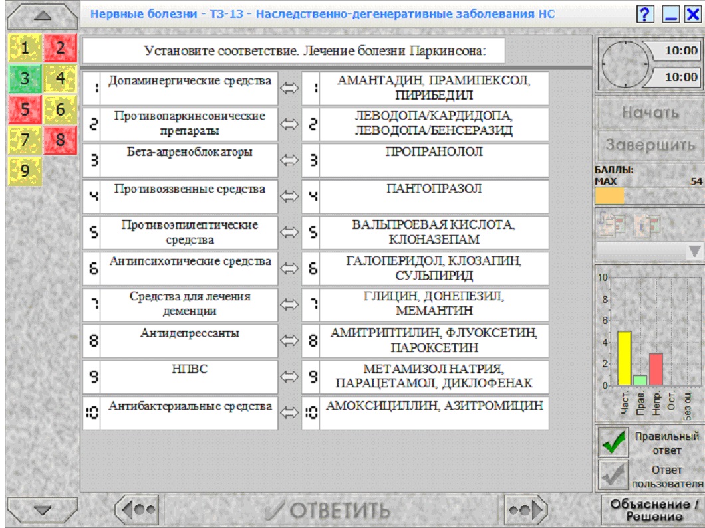Screen dimensions: 705x528
Task: Select Антидепрессанты left item
Action: click(x=180, y=341)
